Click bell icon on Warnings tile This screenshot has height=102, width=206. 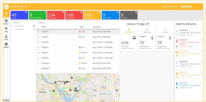[x=136, y=12]
